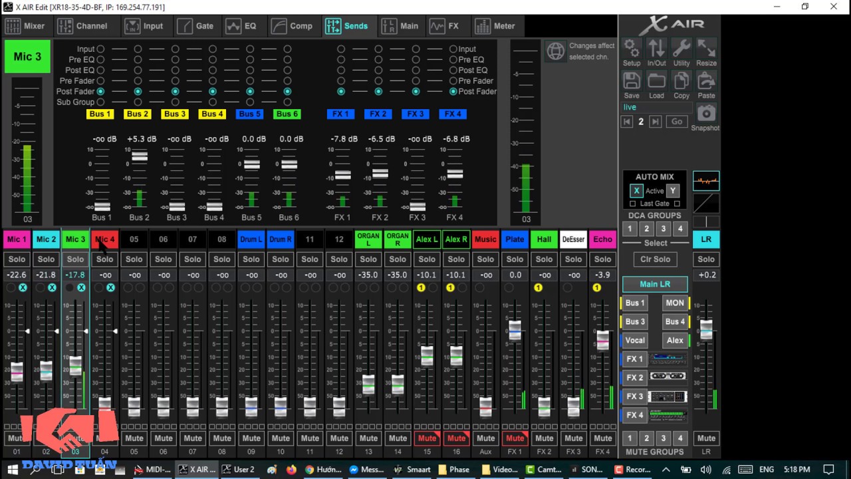
Task: Click the FX 1 send level fader
Action: pos(343,175)
